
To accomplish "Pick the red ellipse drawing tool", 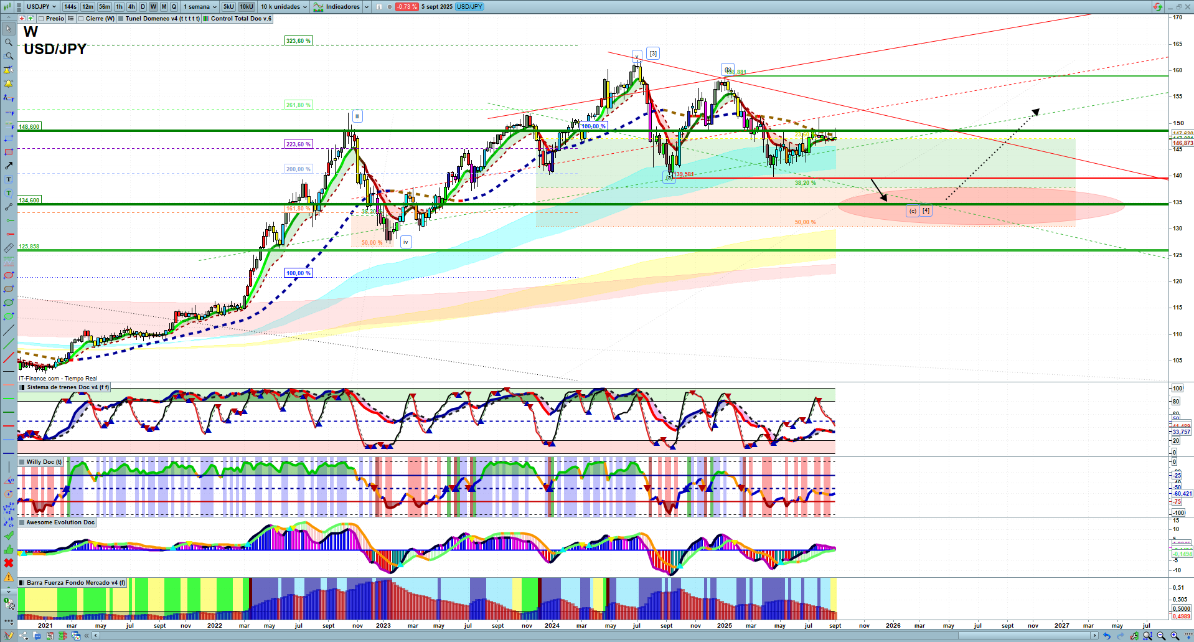I will (x=9, y=275).
